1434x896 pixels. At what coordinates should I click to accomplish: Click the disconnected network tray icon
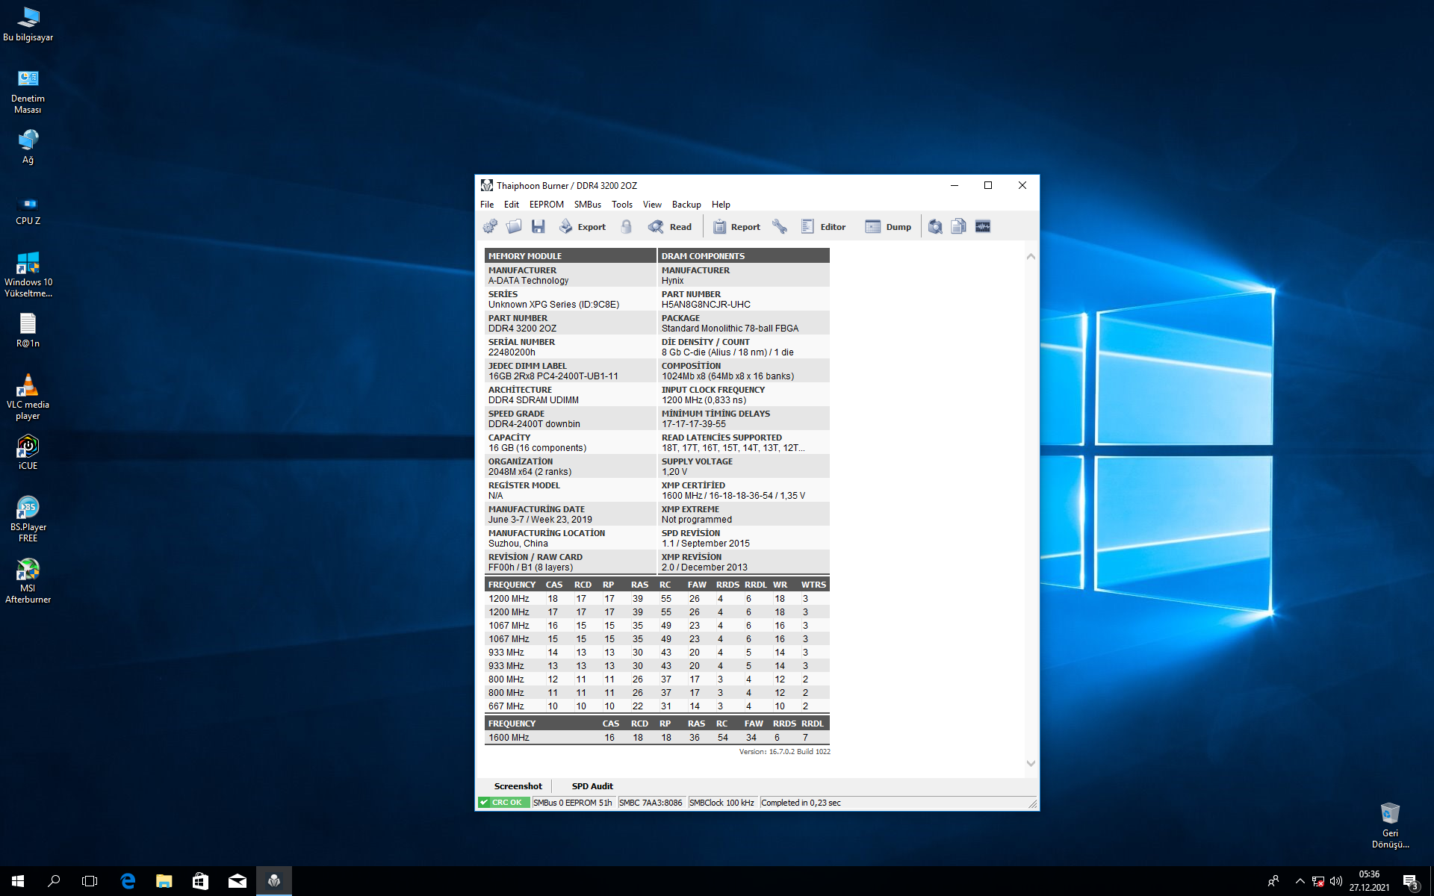click(1318, 881)
